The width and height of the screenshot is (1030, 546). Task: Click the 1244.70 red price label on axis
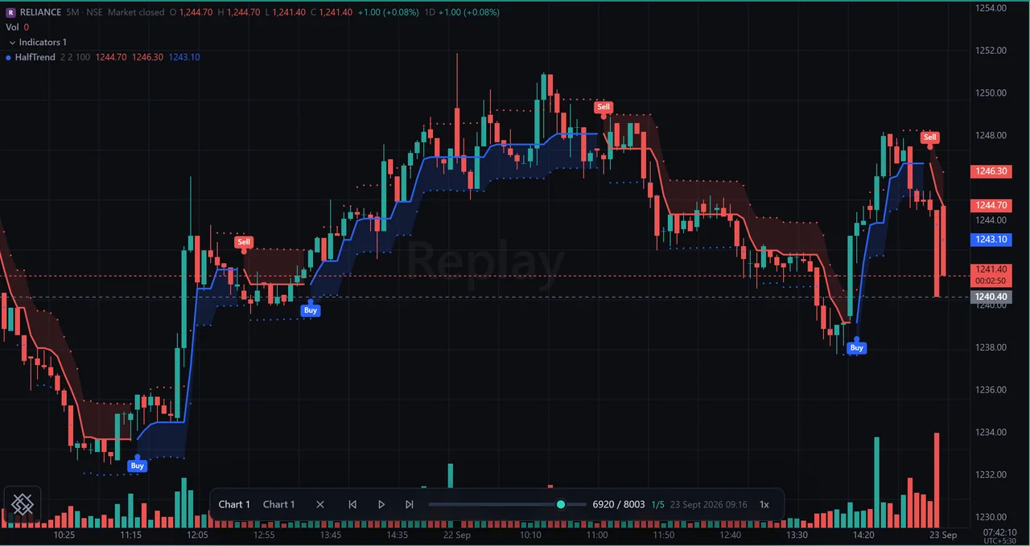[991, 205]
